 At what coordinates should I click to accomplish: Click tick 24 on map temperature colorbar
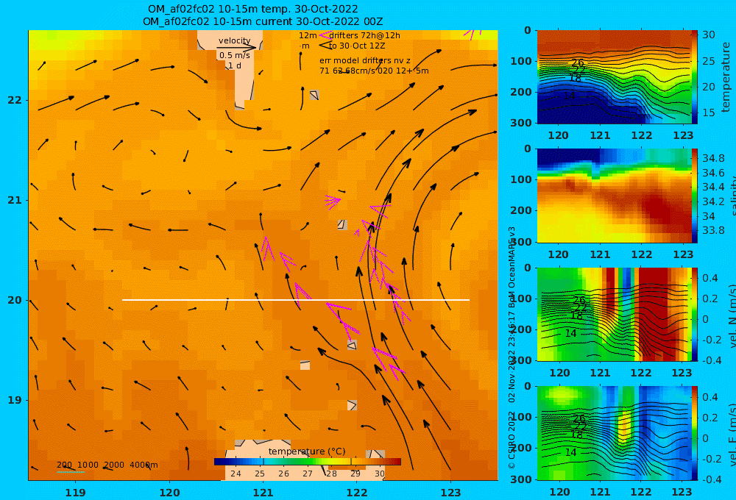(x=236, y=474)
